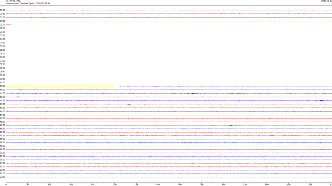Select the 20:00 time label
Viewport: 332px width, 186px height.
[2, 153]
